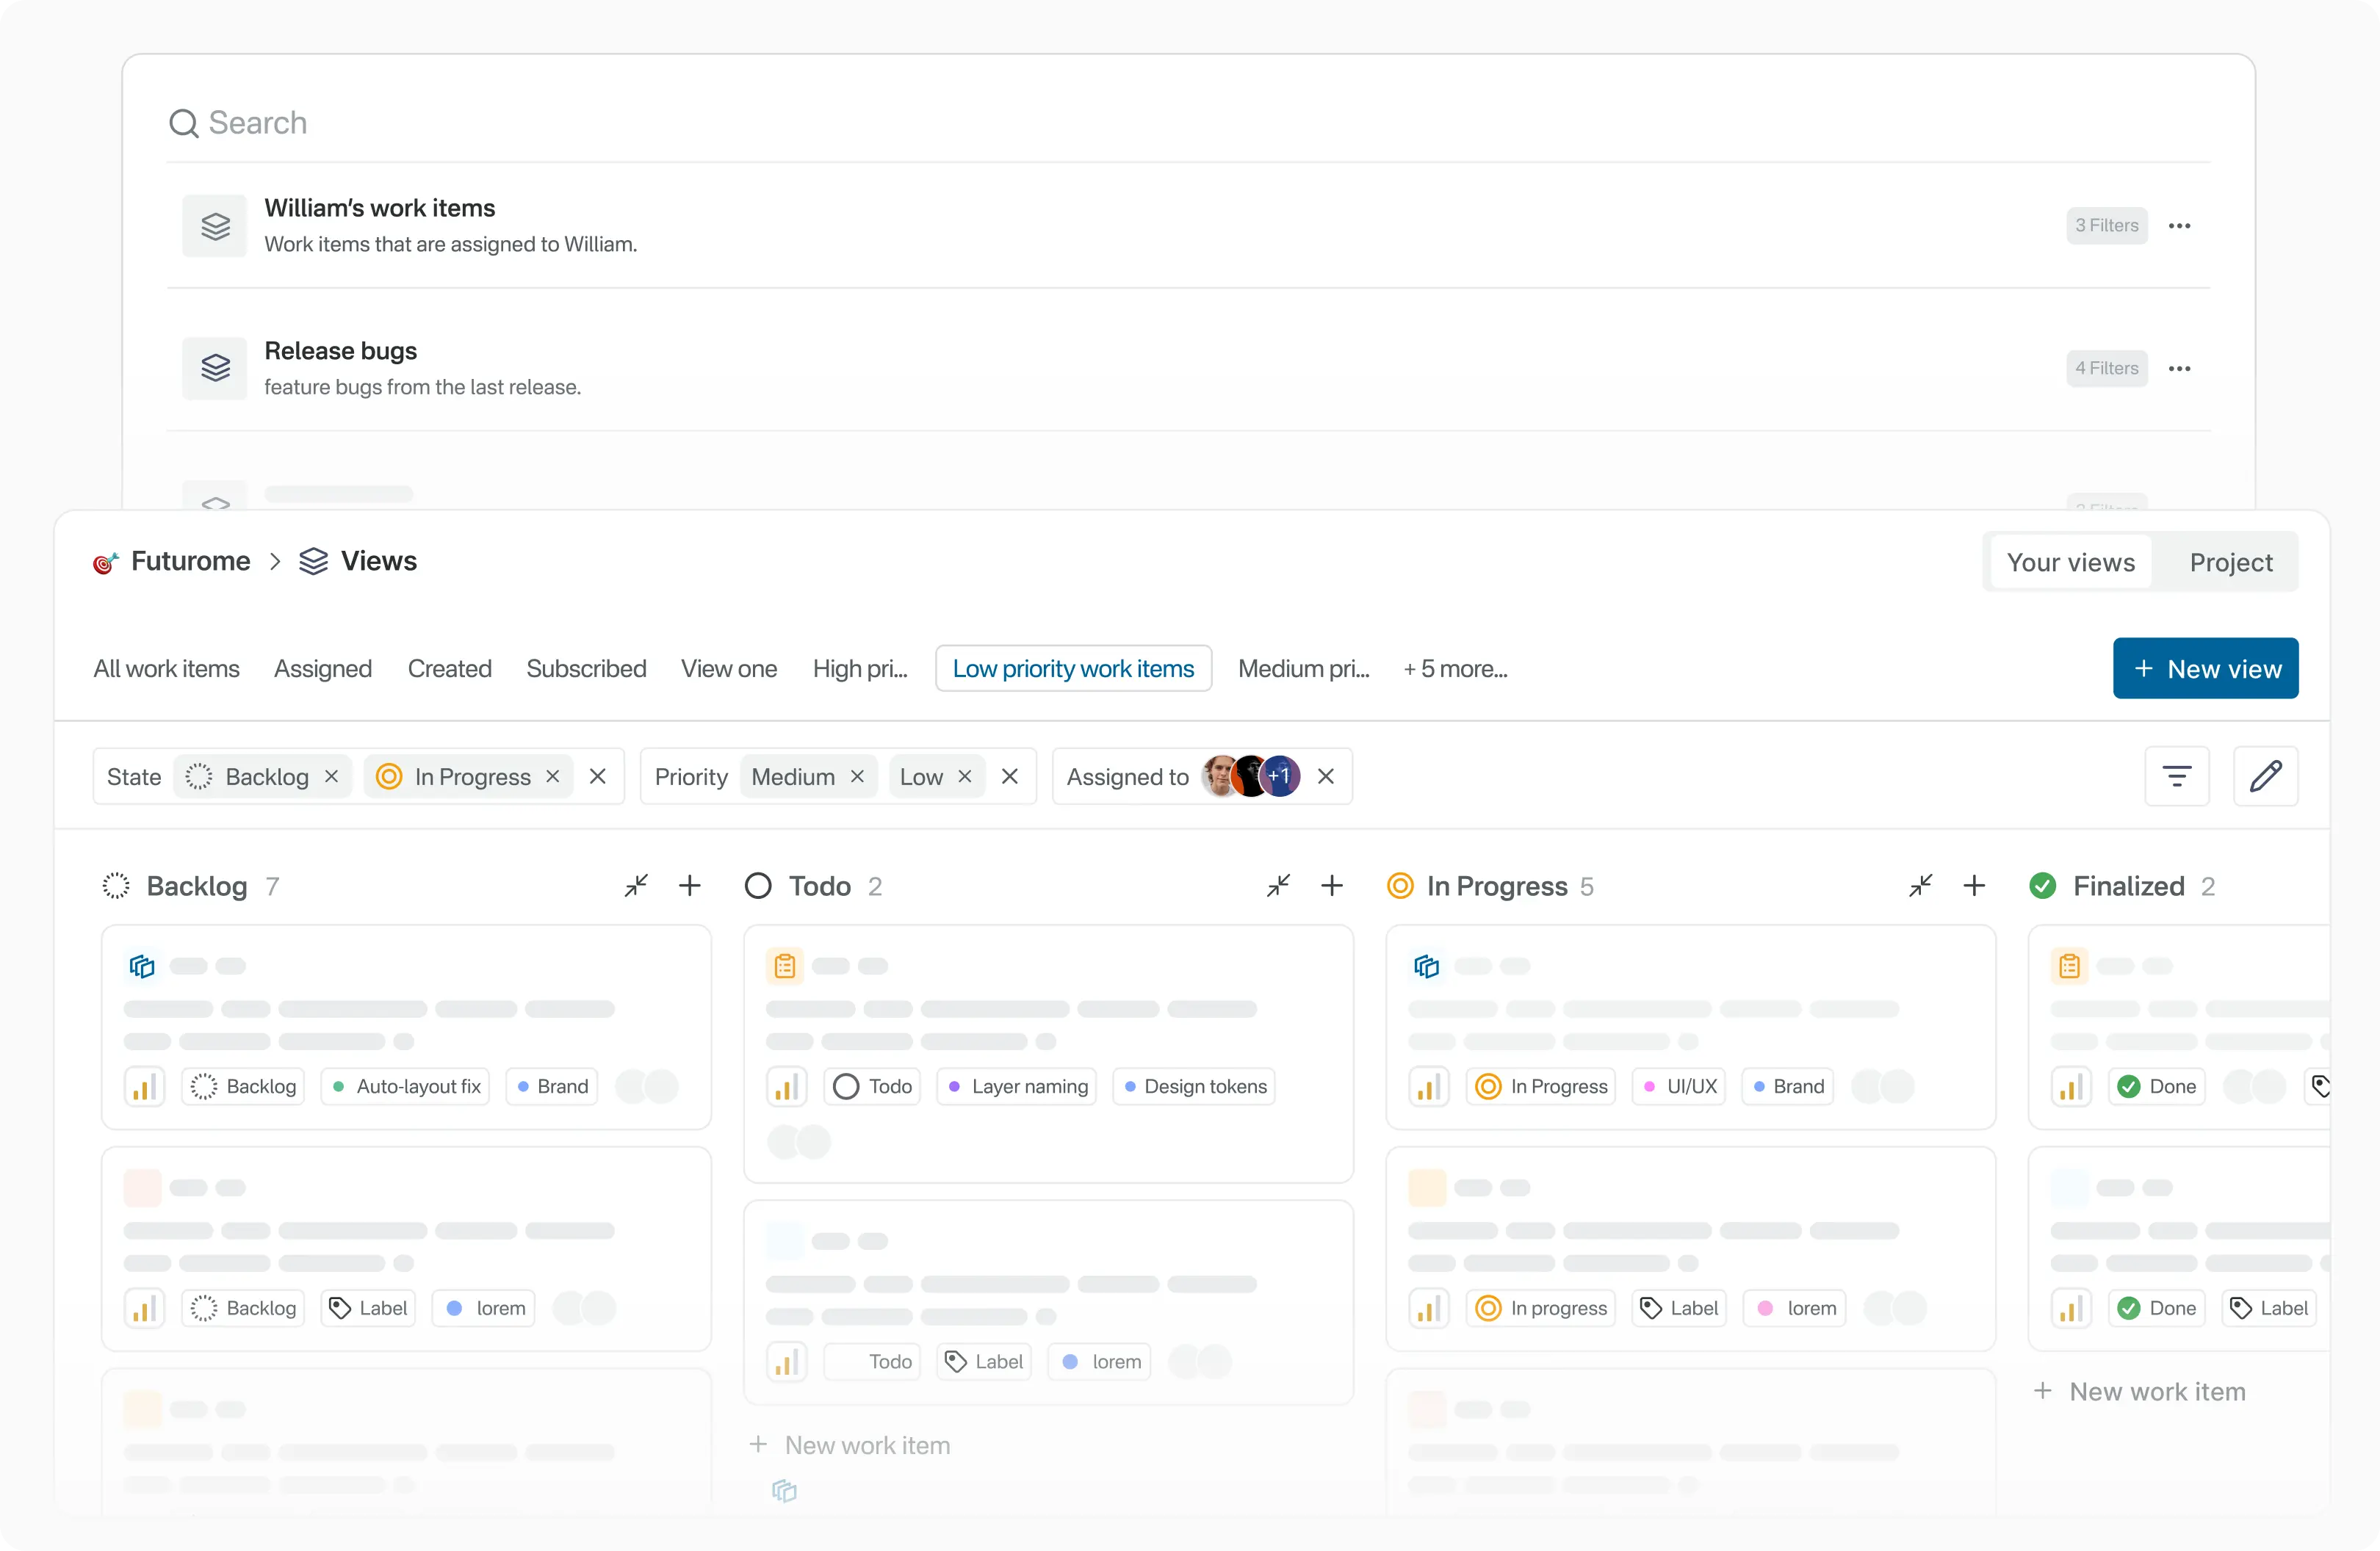Viewport: 2380px width, 1551px height.
Task: Click the pencil edit view icon
Action: 2265,776
